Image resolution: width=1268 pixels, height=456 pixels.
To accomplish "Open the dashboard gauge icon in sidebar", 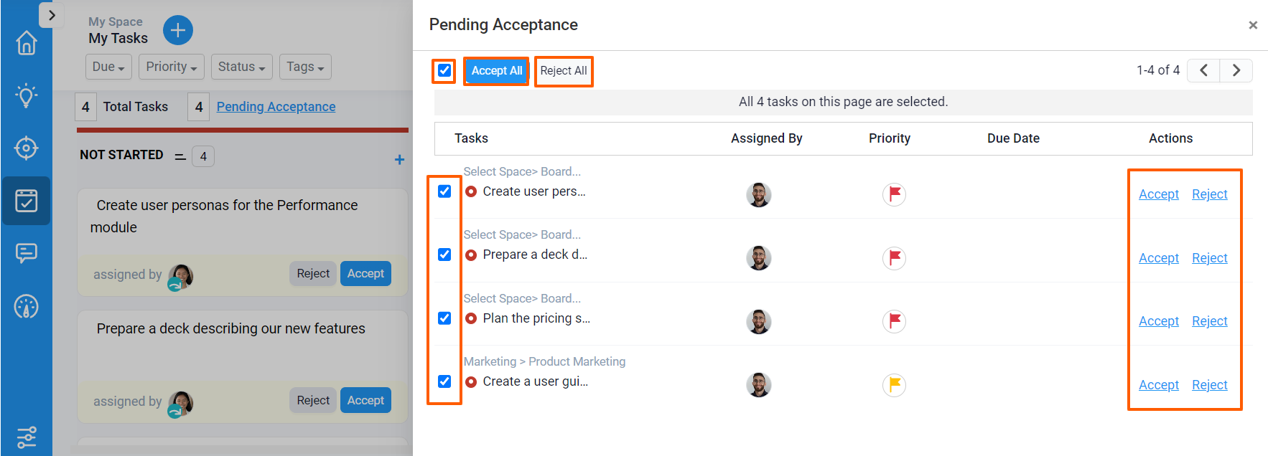I will (x=26, y=306).
